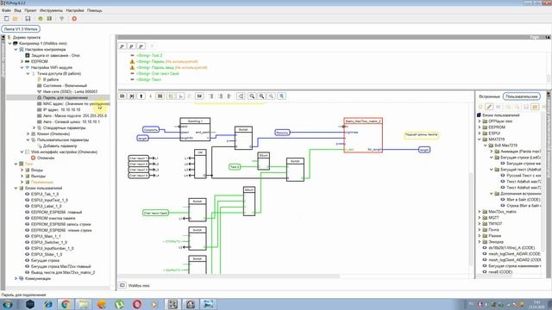Click the eye icon of ESPUI_Tab_1_0

point(27,194)
